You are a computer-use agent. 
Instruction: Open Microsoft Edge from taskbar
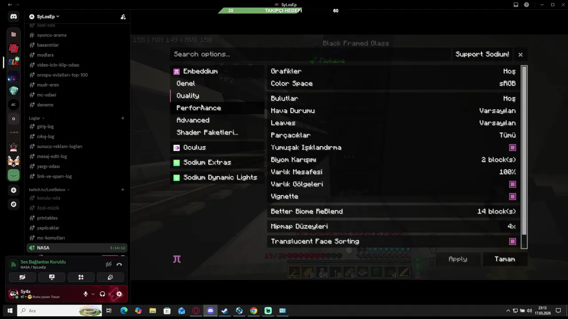(x=123, y=311)
